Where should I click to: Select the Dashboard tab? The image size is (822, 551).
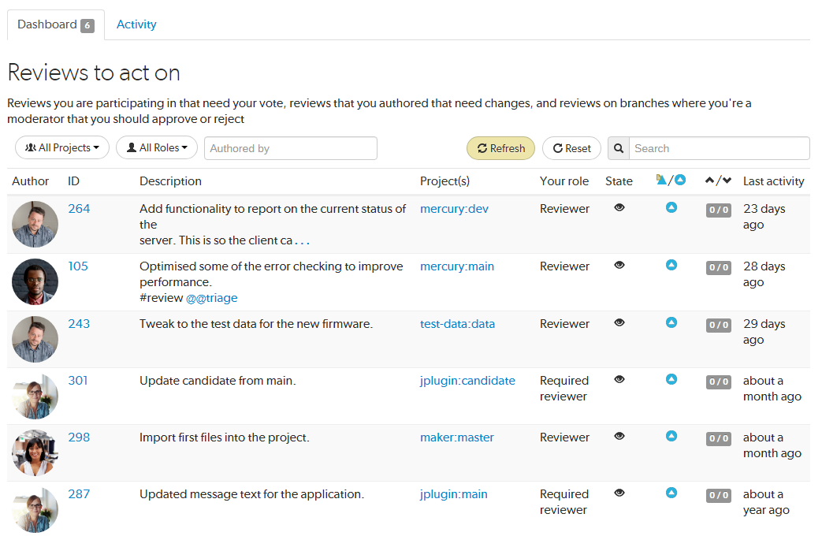click(56, 24)
